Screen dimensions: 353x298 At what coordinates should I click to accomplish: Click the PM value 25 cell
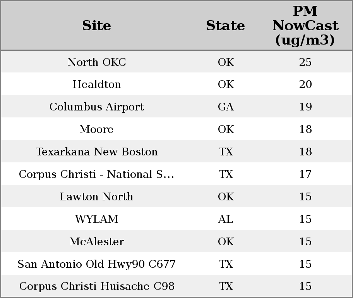coord(305,62)
